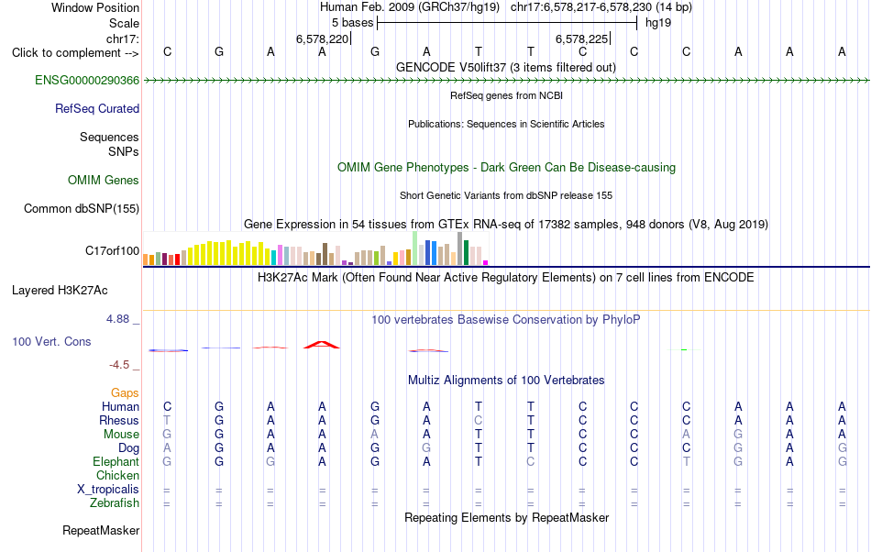Click the orange Gaps label
The image size is (871, 552).
(x=125, y=393)
